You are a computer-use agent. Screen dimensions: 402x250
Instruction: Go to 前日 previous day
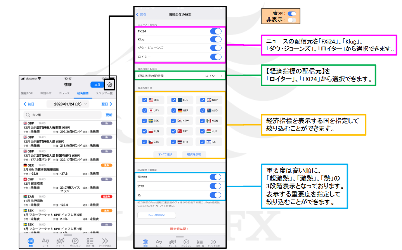coord(29,104)
